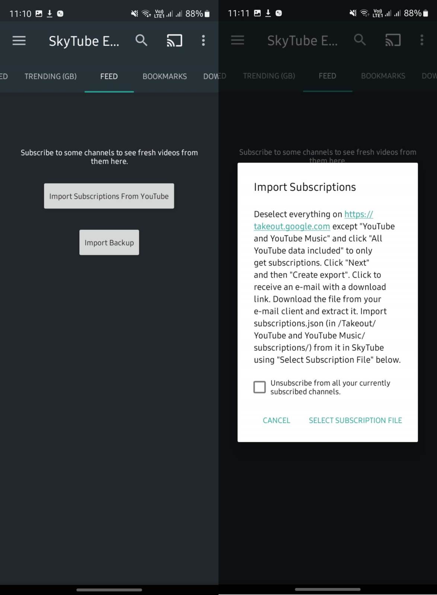Viewport: 437px width, 595px height.
Task: Tap the battery icon in left status bar
Action: (207, 14)
